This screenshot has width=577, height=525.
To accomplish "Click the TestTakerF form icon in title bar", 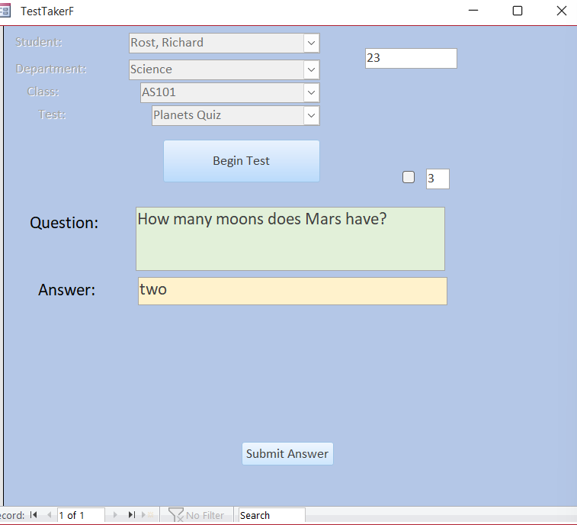I will [x=5, y=11].
